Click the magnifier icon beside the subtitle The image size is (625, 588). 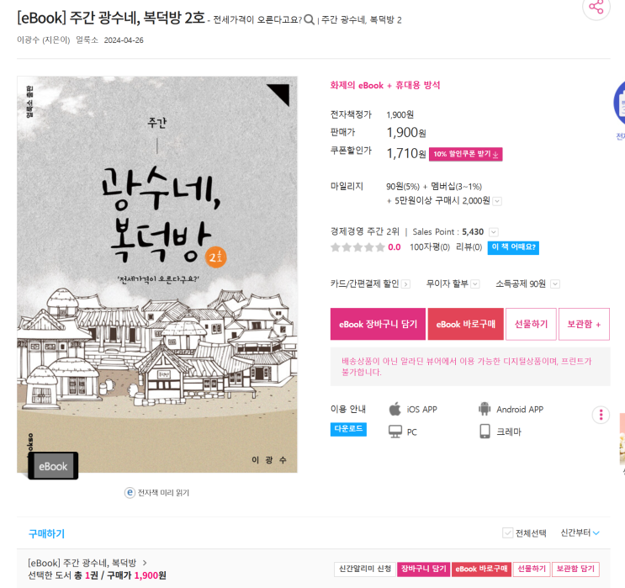click(x=309, y=19)
